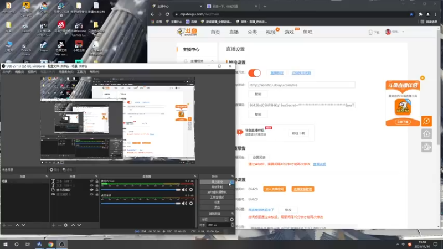The width and height of the screenshot is (443, 249).
Task: Move scene down in OBS scenes panel
Action: point(23,225)
